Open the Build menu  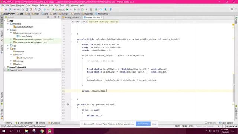click(x=51, y=6)
